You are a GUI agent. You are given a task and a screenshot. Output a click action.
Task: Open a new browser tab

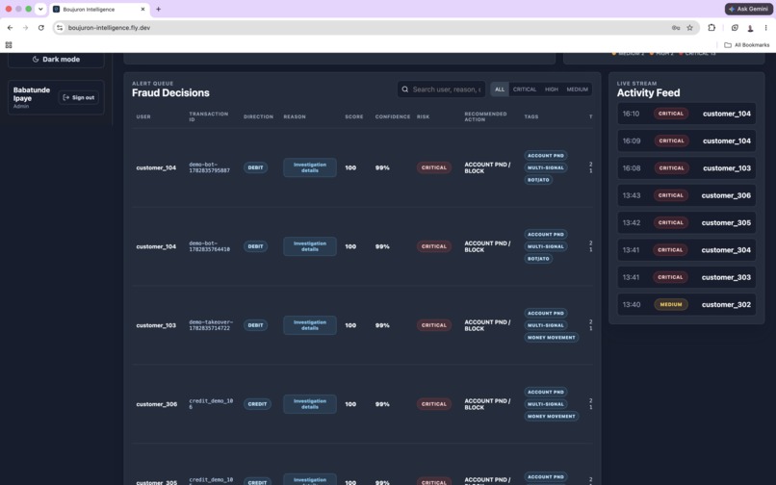point(158,9)
